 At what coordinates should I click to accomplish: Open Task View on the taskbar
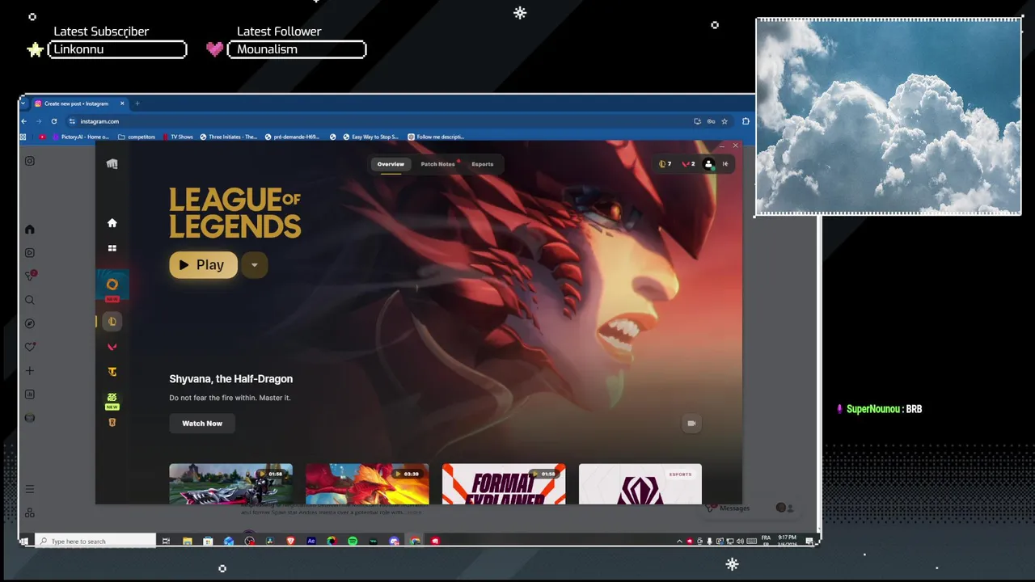(x=166, y=541)
